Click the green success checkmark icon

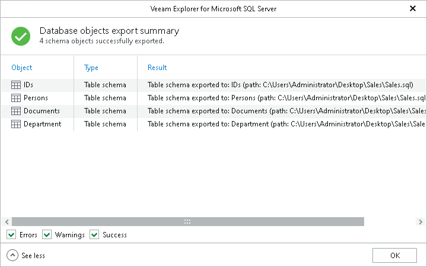[21, 36]
